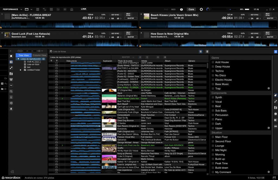Select the playlist list icon in sidebar
The width and height of the screenshot is (278, 180).
click(x=11, y=62)
